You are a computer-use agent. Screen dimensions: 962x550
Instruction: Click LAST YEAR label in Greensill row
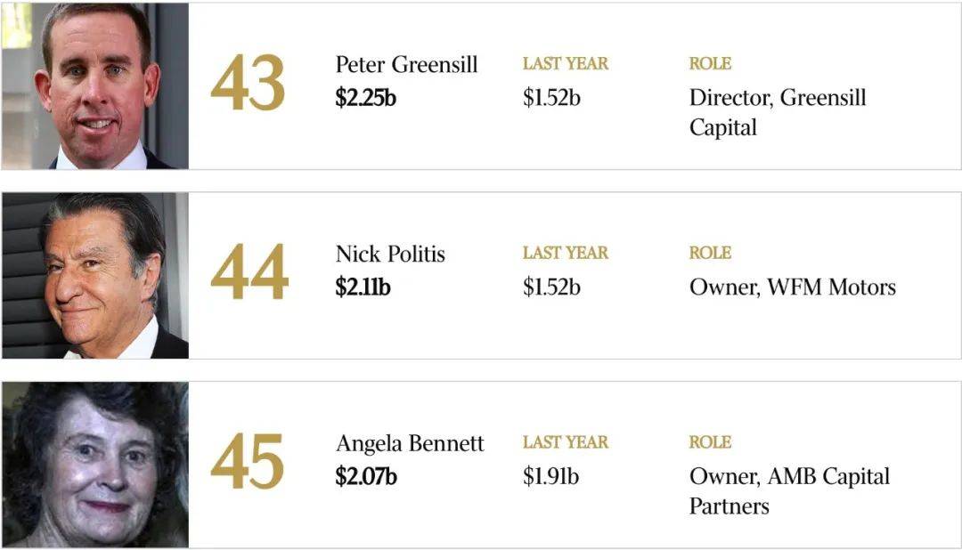point(566,64)
